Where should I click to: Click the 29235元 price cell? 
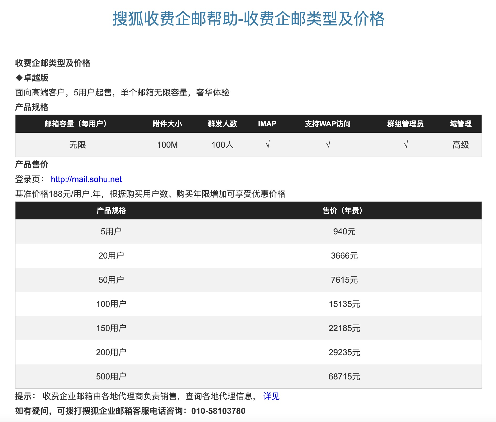pyautogui.click(x=344, y=352)
